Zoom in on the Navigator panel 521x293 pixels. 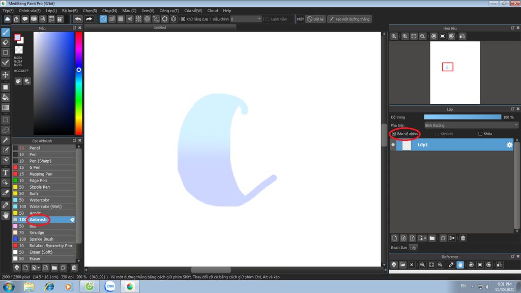tap(404, 36)
